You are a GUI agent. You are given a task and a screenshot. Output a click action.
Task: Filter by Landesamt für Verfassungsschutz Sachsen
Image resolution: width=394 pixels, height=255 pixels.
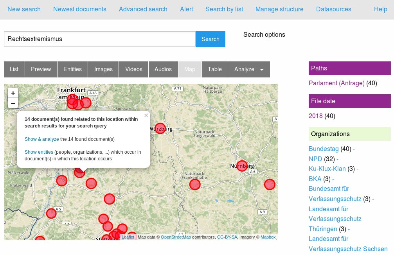tap(348, 244)
